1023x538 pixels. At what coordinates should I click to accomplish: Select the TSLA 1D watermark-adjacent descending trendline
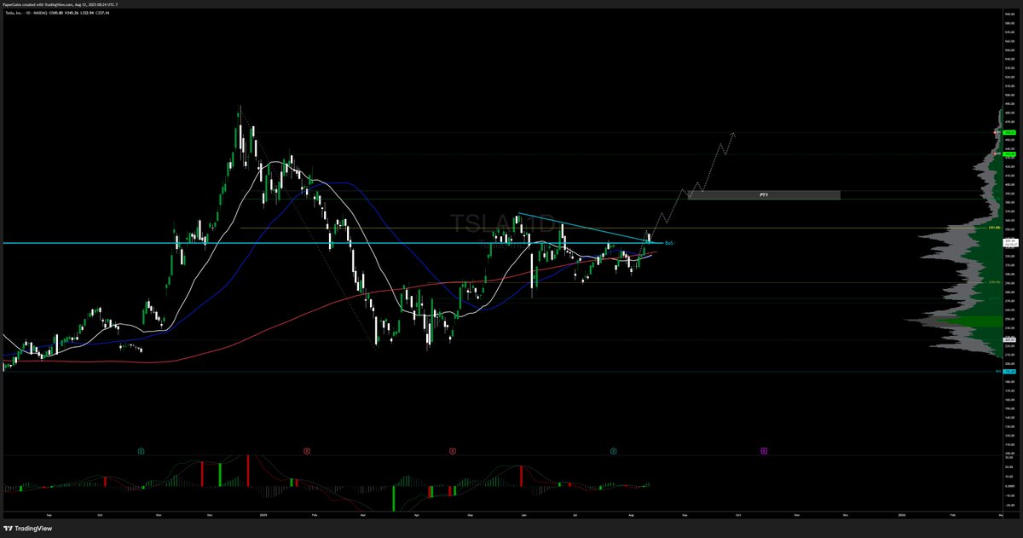pyautogui.click(x=585, y=228)
